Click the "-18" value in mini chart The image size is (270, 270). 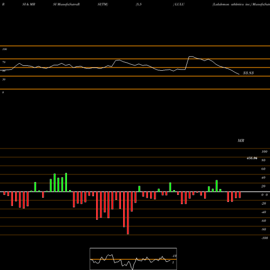tap(174, 256)
